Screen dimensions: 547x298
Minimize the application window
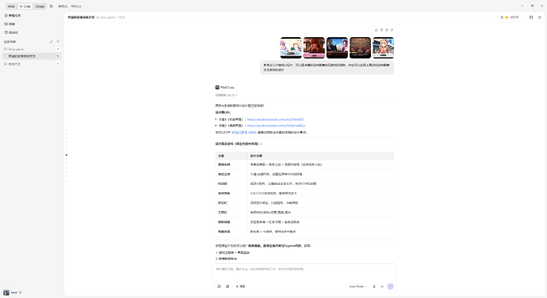(522, 6)
